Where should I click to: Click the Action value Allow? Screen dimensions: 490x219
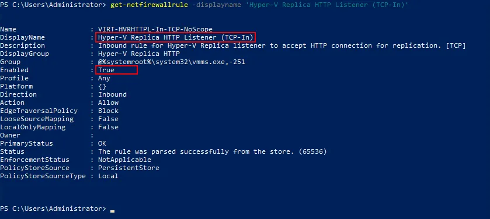[x=109, y=103]
